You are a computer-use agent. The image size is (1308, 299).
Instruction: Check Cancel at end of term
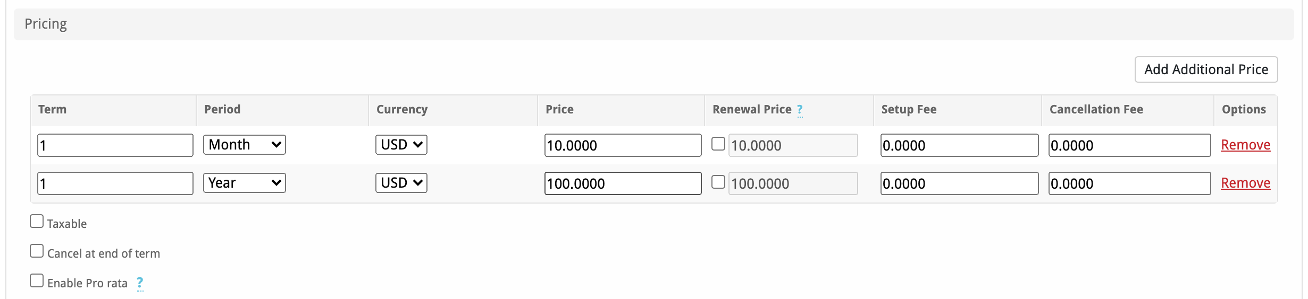37,251
